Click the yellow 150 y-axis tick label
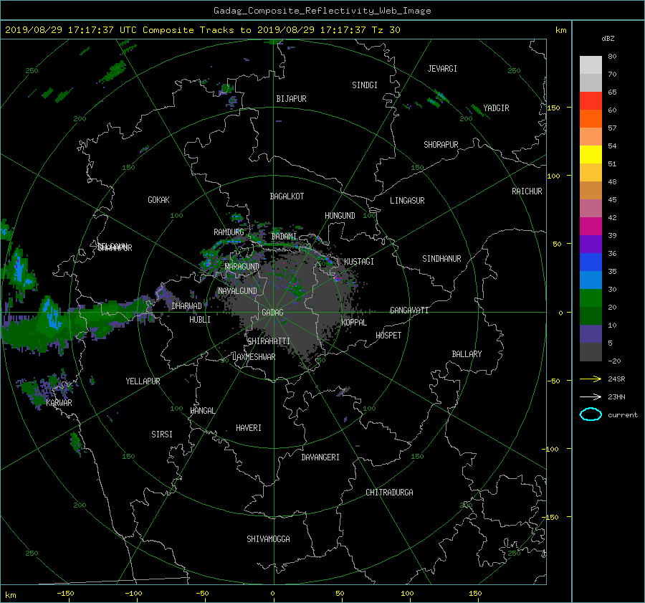 [x=553, y=108]
